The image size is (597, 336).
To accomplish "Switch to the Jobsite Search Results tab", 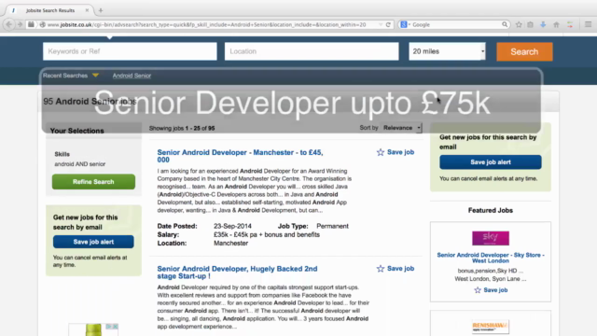I will 49,10.
